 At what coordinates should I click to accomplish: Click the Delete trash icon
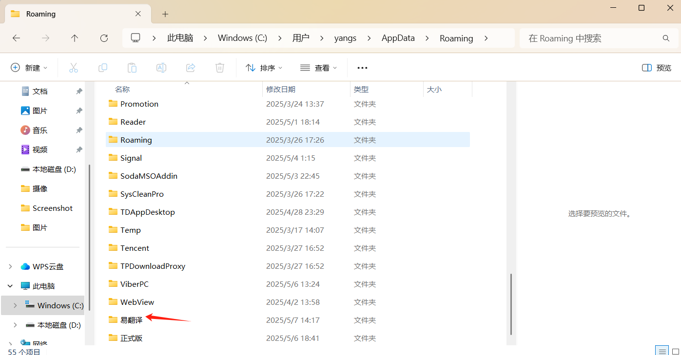(220, 68)
